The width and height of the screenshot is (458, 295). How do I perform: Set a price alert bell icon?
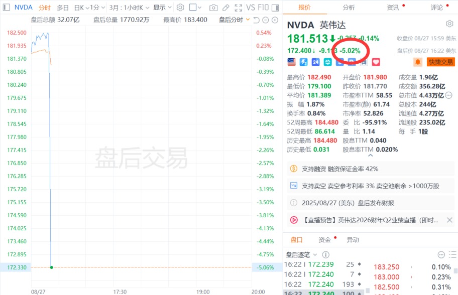[x=418, y=62]
